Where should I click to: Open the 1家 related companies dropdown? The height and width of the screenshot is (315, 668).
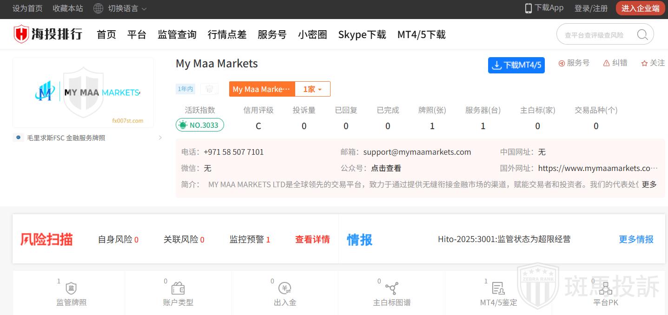312,89
